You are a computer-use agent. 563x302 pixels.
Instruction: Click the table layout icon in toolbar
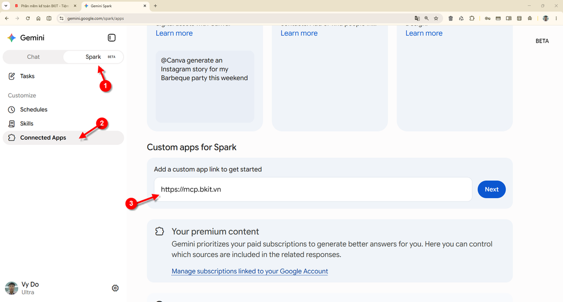click(519, 18)
